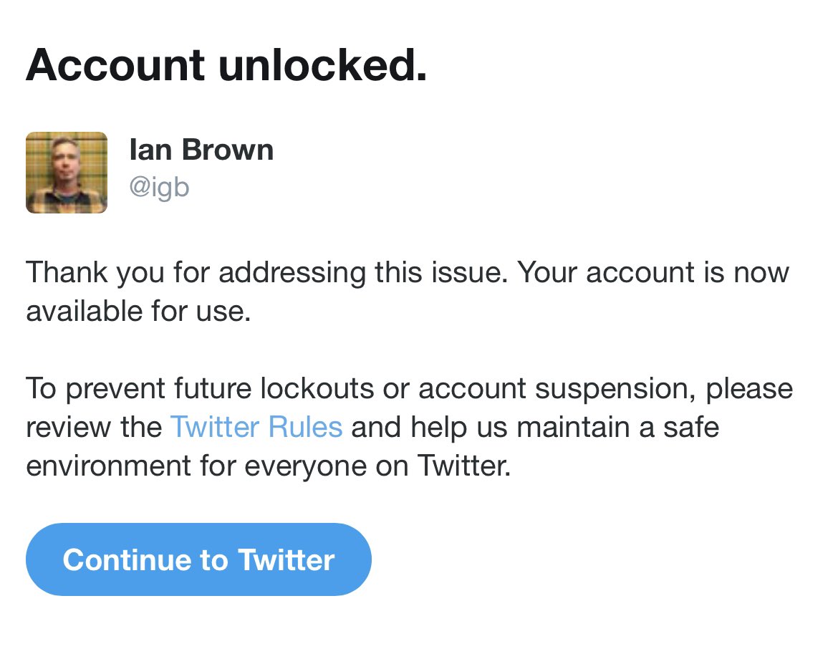Click the word Rules in the link
The image size is (838, 654).
click(305, 427)
